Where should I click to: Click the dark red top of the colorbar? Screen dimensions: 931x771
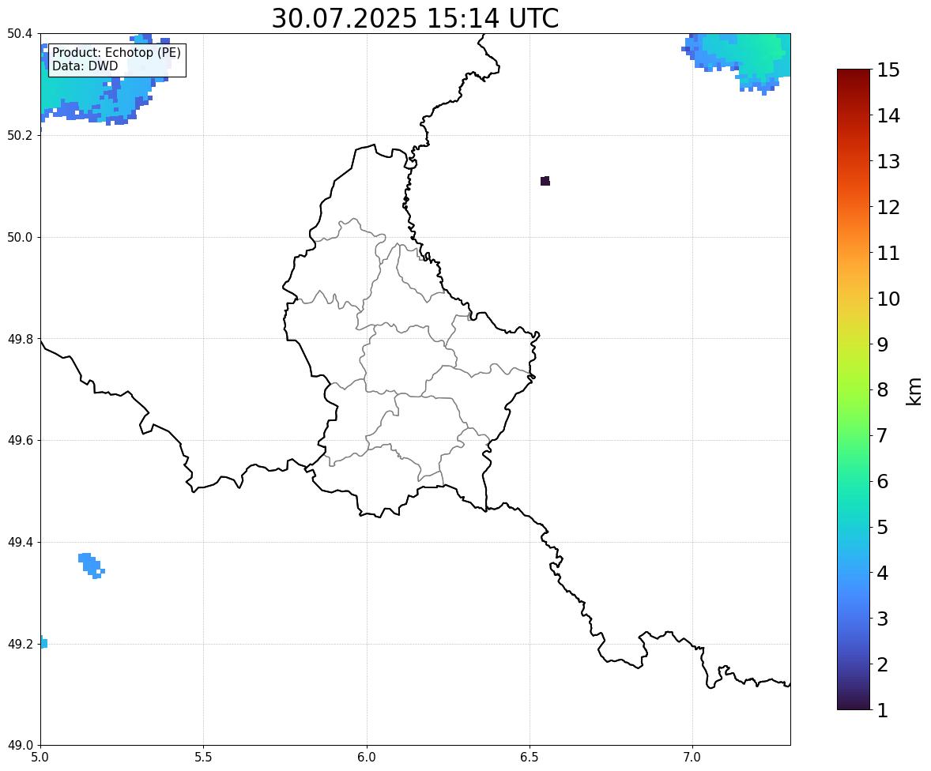click(854, 76)
